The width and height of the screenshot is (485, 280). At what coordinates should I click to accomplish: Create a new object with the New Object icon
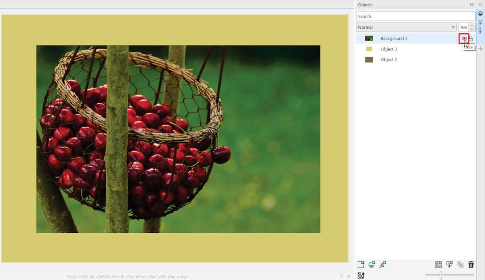361,264
